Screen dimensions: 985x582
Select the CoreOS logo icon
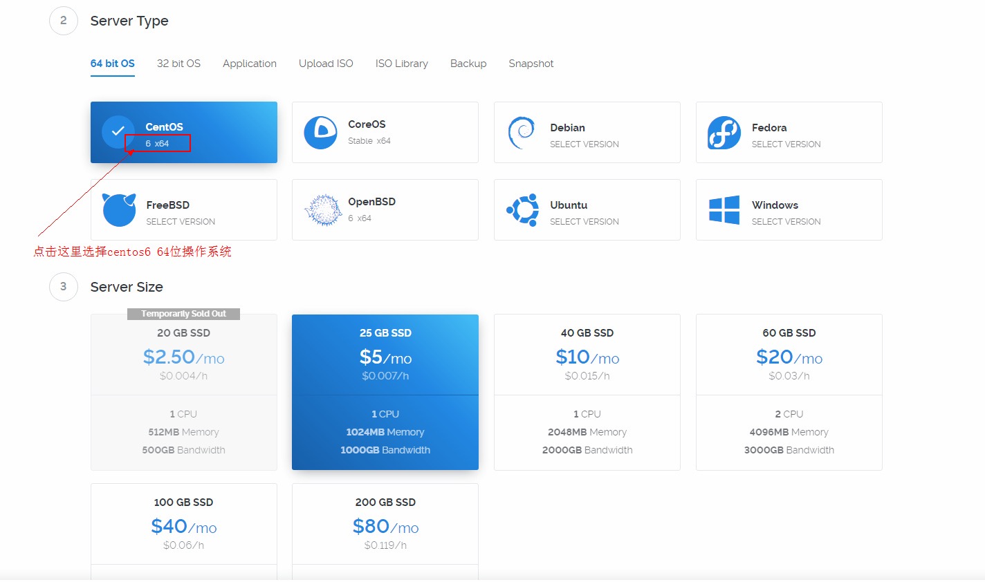point(320,133)
